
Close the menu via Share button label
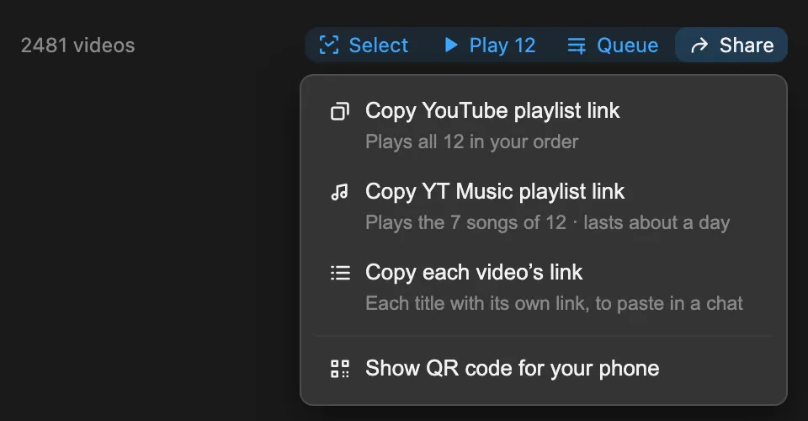pos(747,45)
